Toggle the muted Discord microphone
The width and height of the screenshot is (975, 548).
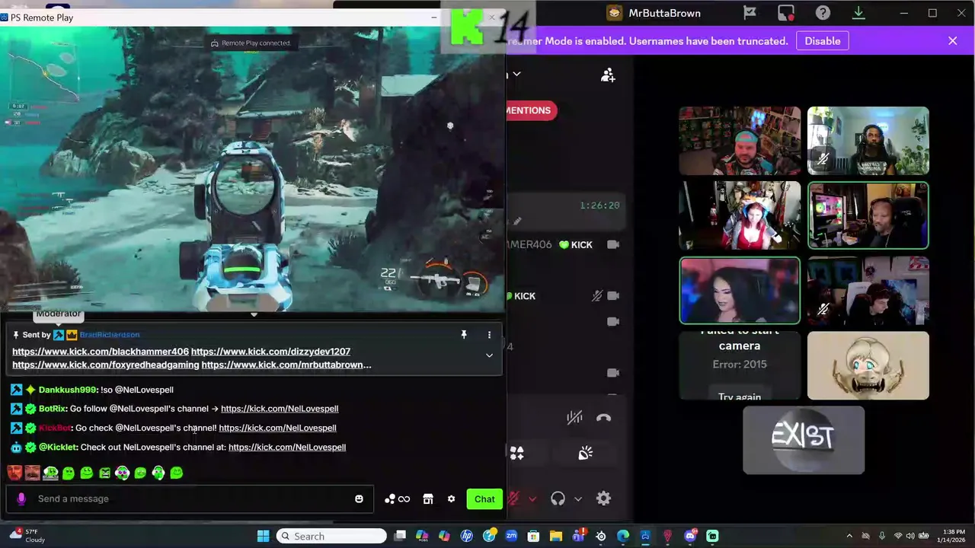[x=513, y=499]
